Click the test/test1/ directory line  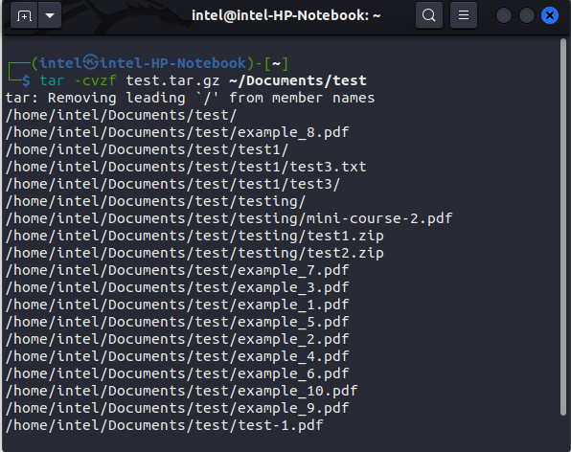click(148, 149)
